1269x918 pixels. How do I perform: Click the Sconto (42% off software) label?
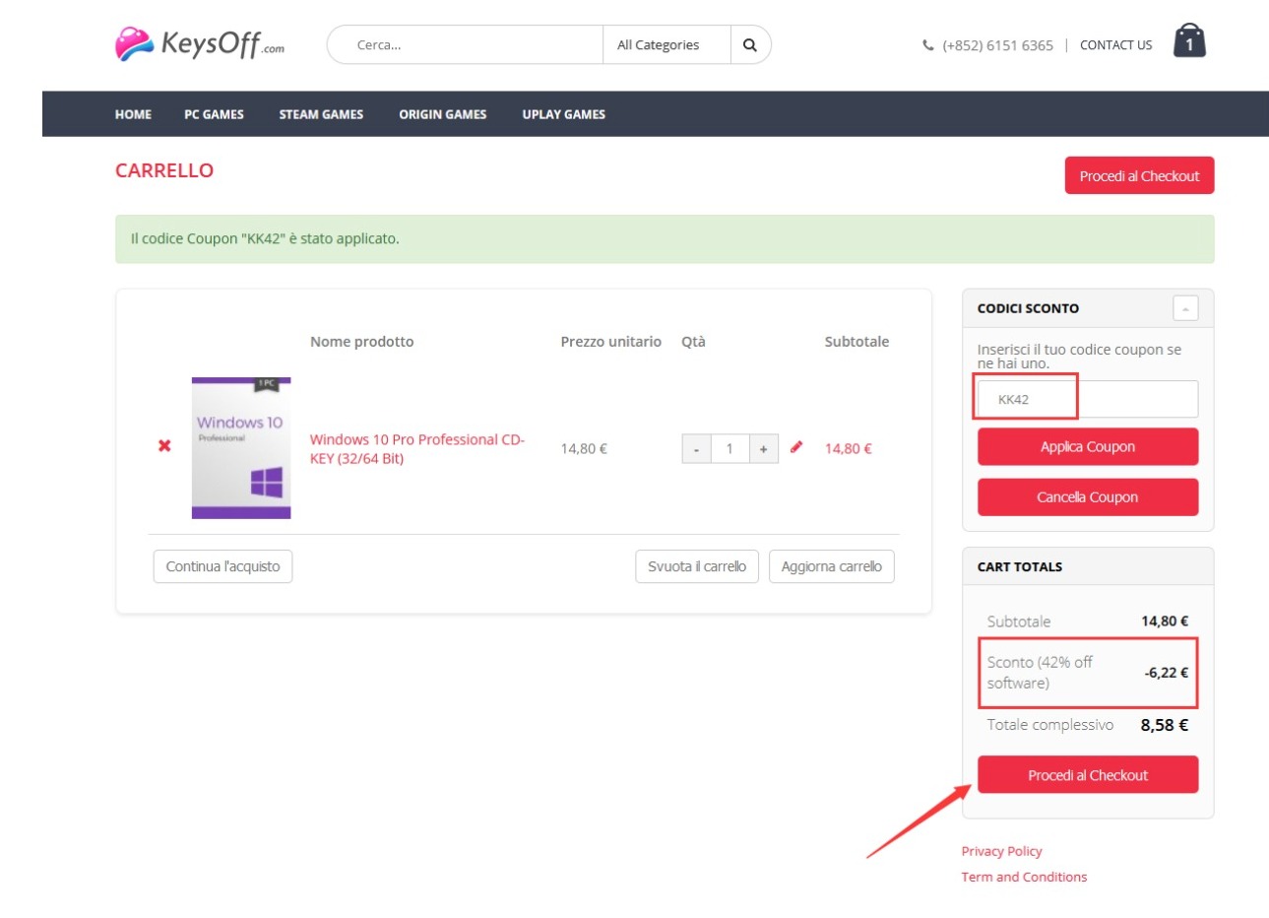click(x=1040, y=673)
